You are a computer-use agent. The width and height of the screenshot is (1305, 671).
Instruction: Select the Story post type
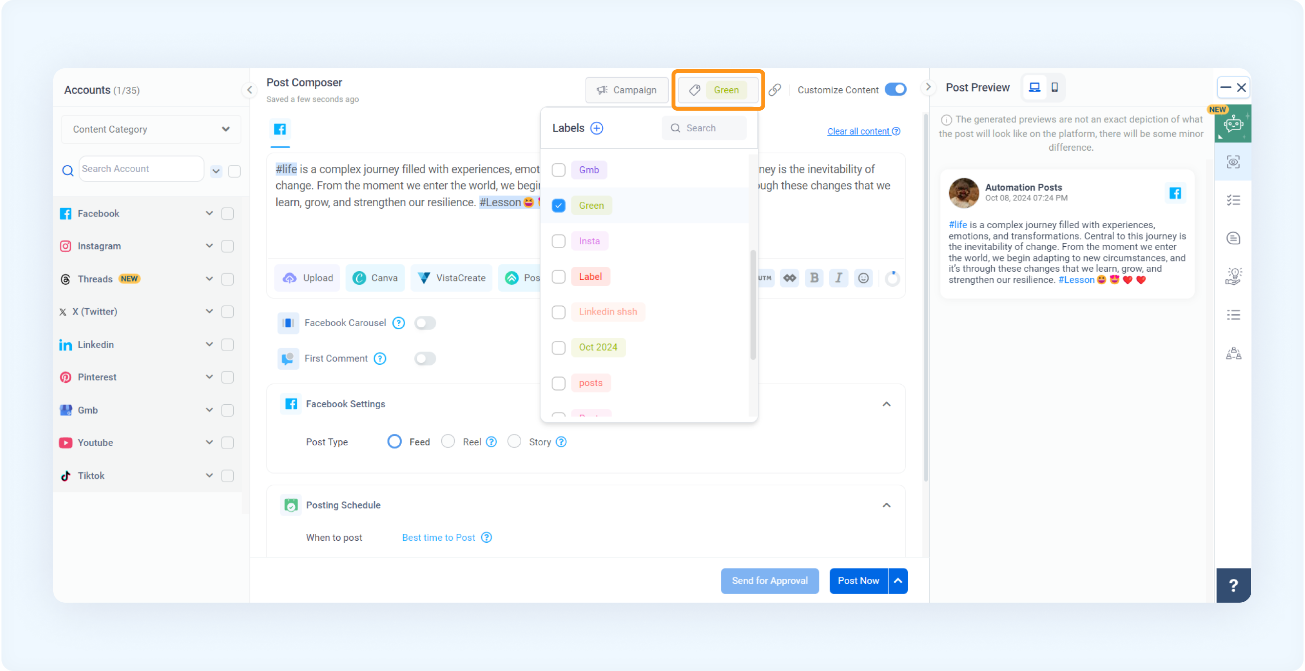point(514,442)
